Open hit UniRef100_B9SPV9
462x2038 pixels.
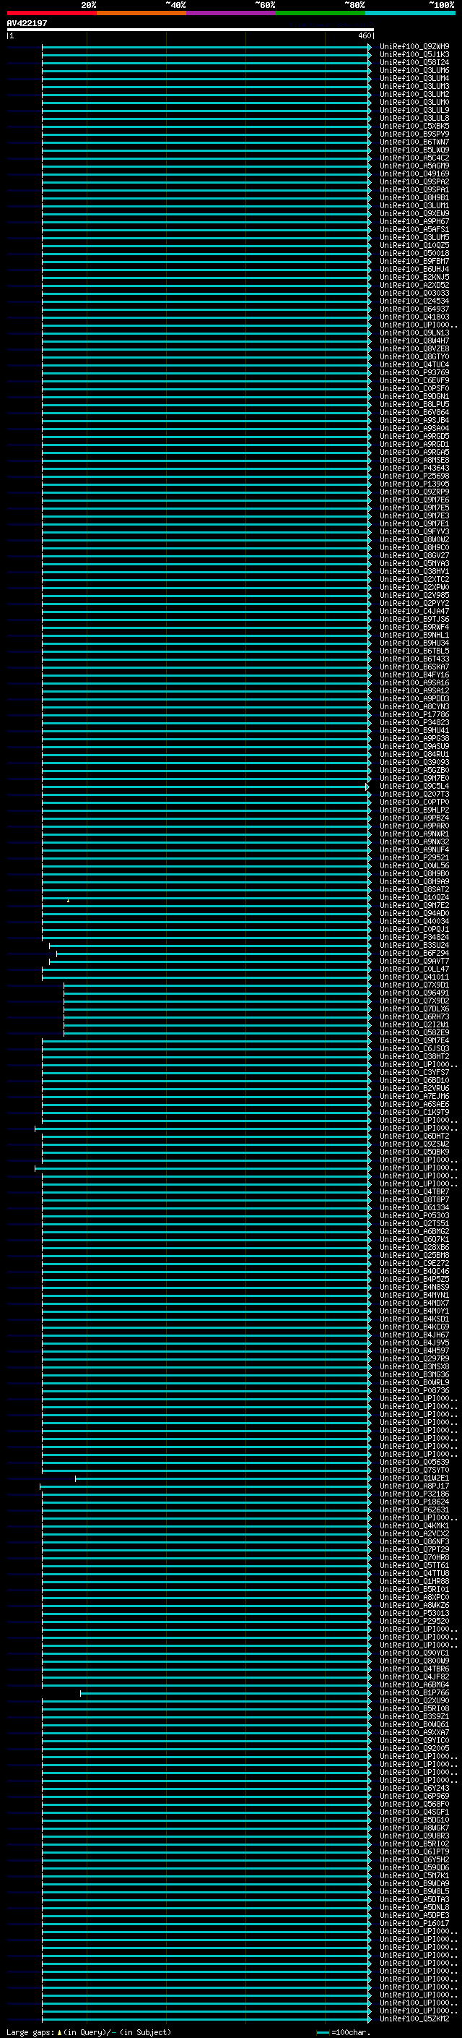pyautogui.click(x=414, y=134)
